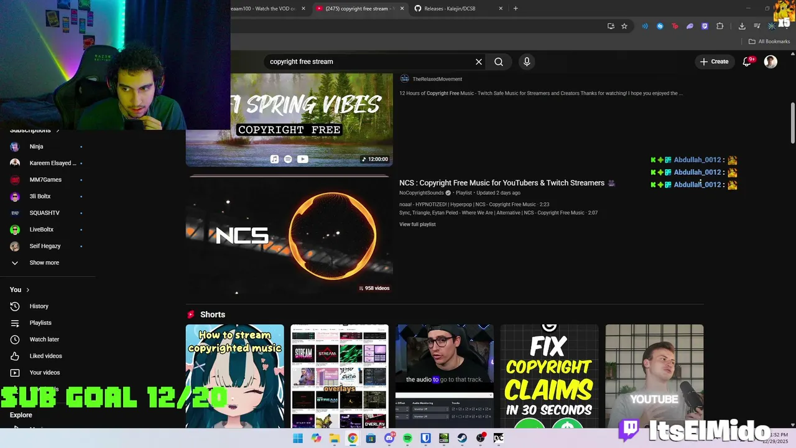Screen dimensions: 796x448
Task: Open Microsoft Store from the taskbar
Action: click(371, 438)
